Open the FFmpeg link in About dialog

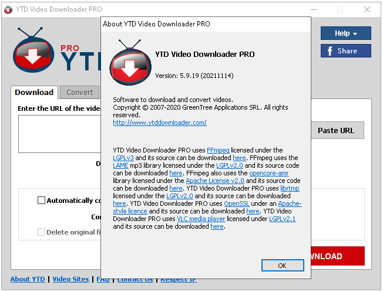[x=218, y=150]
